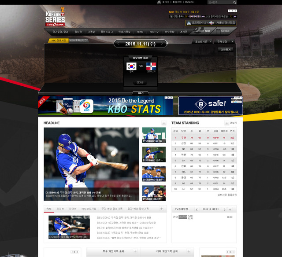Switch to 주간 예상 달성기록 tab

click(112, 209)
